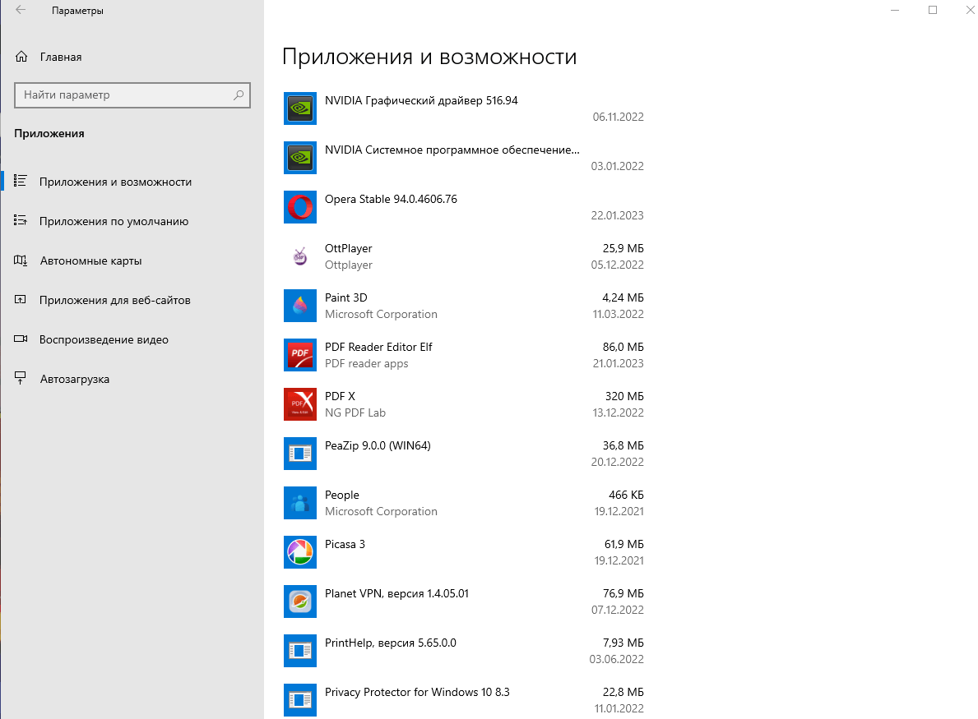Click the NVIDIA system software icon
The height and width of the screenshot is (719, 978).
point(300,158)
